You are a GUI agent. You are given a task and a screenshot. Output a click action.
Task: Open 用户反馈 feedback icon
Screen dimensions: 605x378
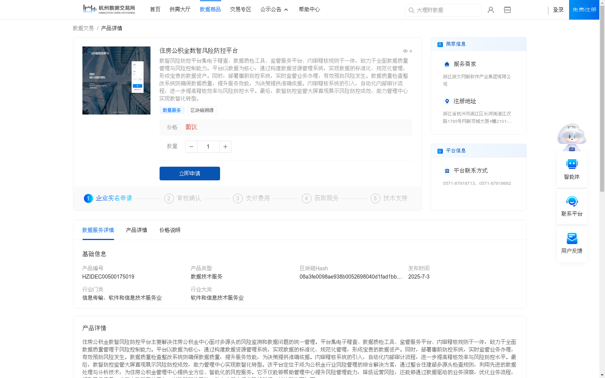point(572,243)
